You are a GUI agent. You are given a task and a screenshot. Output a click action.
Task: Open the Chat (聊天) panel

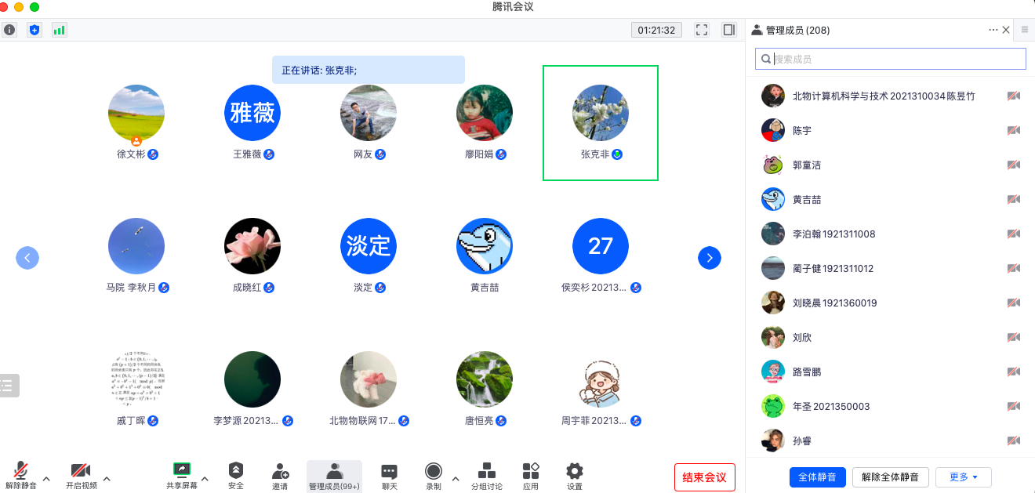point(389,475)
